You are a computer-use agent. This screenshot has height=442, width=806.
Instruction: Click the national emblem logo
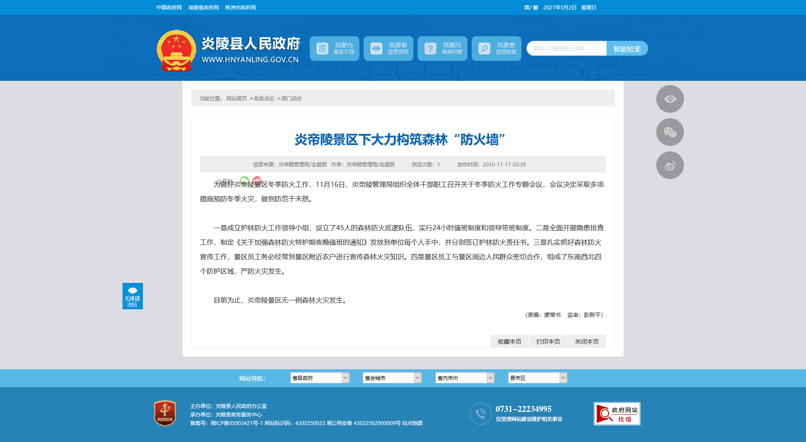(x=176, y=51)
